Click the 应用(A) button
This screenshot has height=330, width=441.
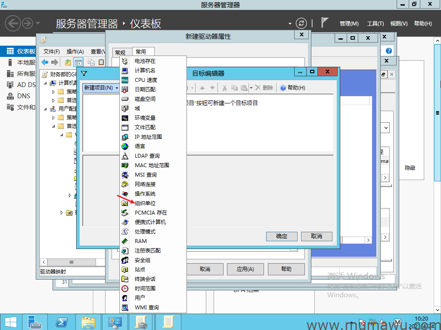245,269
